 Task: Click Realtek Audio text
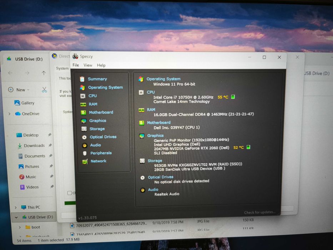pos(167,194)
